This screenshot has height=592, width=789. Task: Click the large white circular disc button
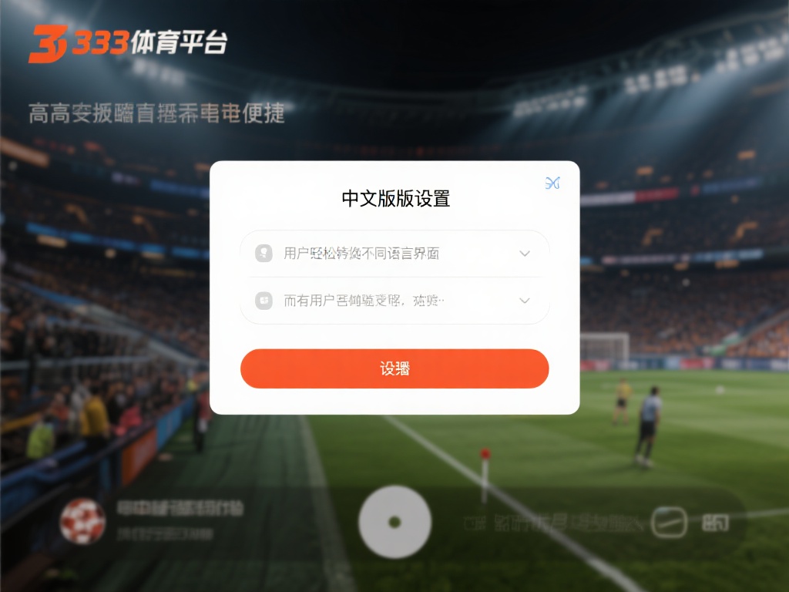pyautogui.click(x=395, y=522)
